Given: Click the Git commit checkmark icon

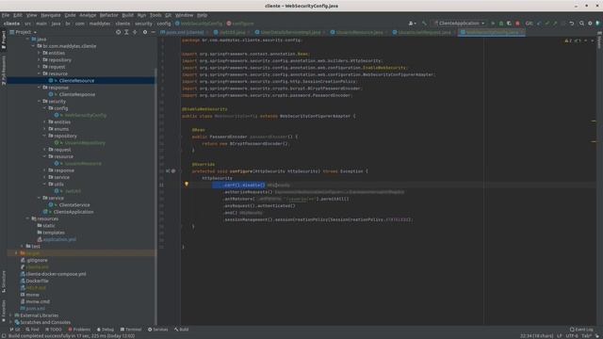Looking at the screenshot, I should (547, 24).
